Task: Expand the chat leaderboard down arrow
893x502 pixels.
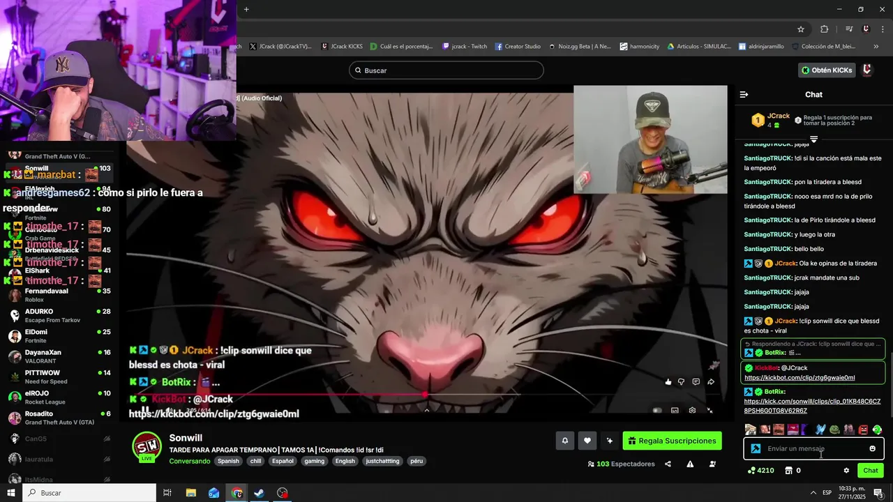Action: 813,139
